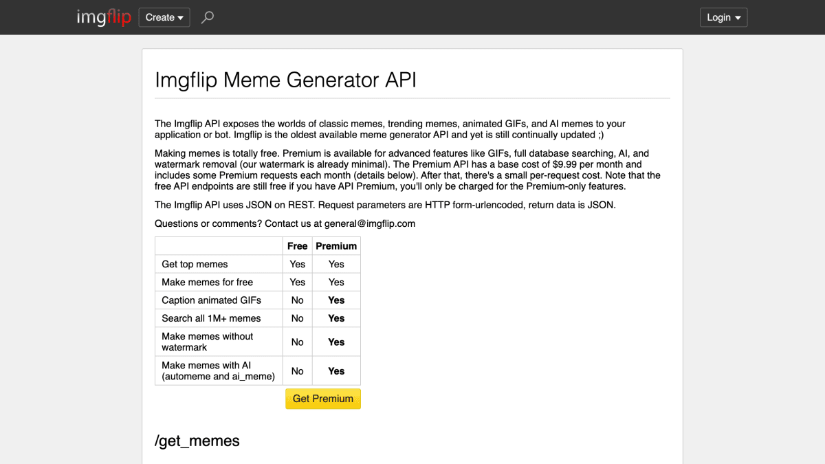Open the Login dropdown
Viewport: 825px width, 464px height.
pyautogui.click(x=723, y=17)
